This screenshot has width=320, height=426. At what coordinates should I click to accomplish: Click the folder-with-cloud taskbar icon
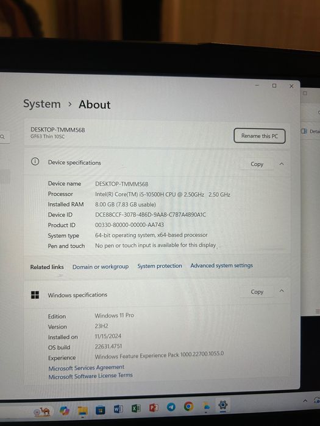click(206, 406)
